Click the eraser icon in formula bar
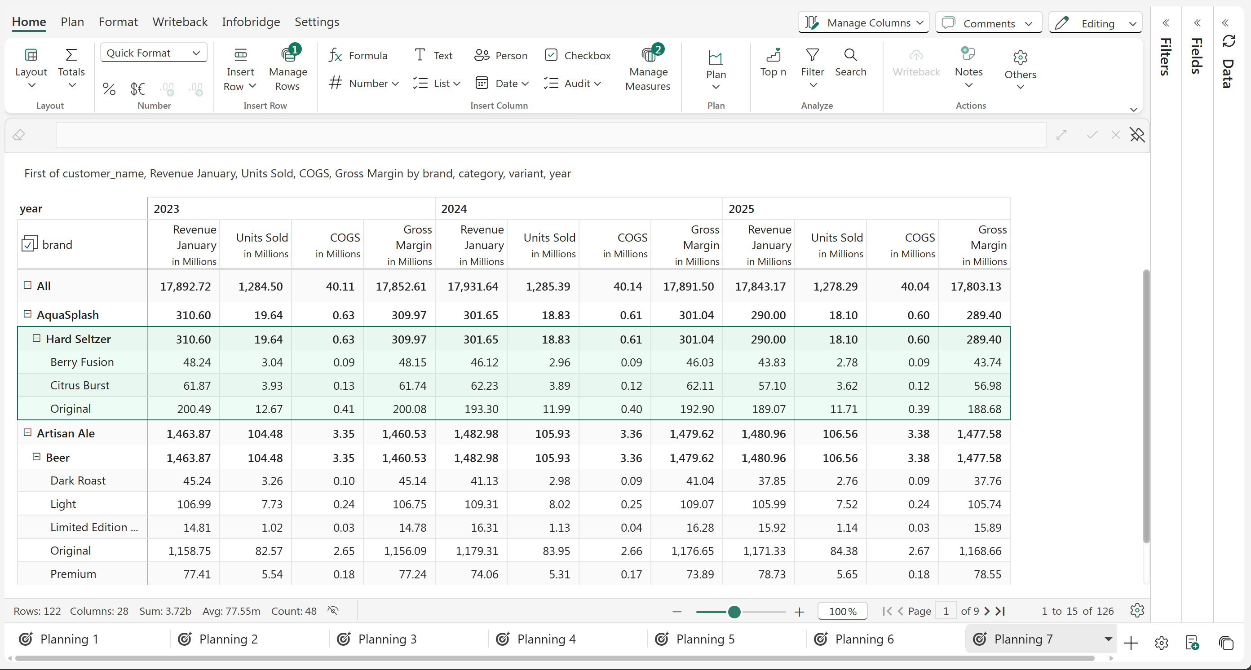This screenshot has width=1251, height=670. [x=19, y=134]
